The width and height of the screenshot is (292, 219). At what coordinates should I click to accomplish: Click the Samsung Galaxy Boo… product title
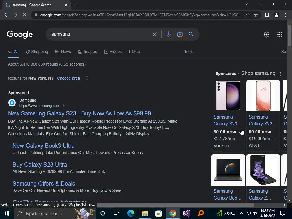click(227, 194)
